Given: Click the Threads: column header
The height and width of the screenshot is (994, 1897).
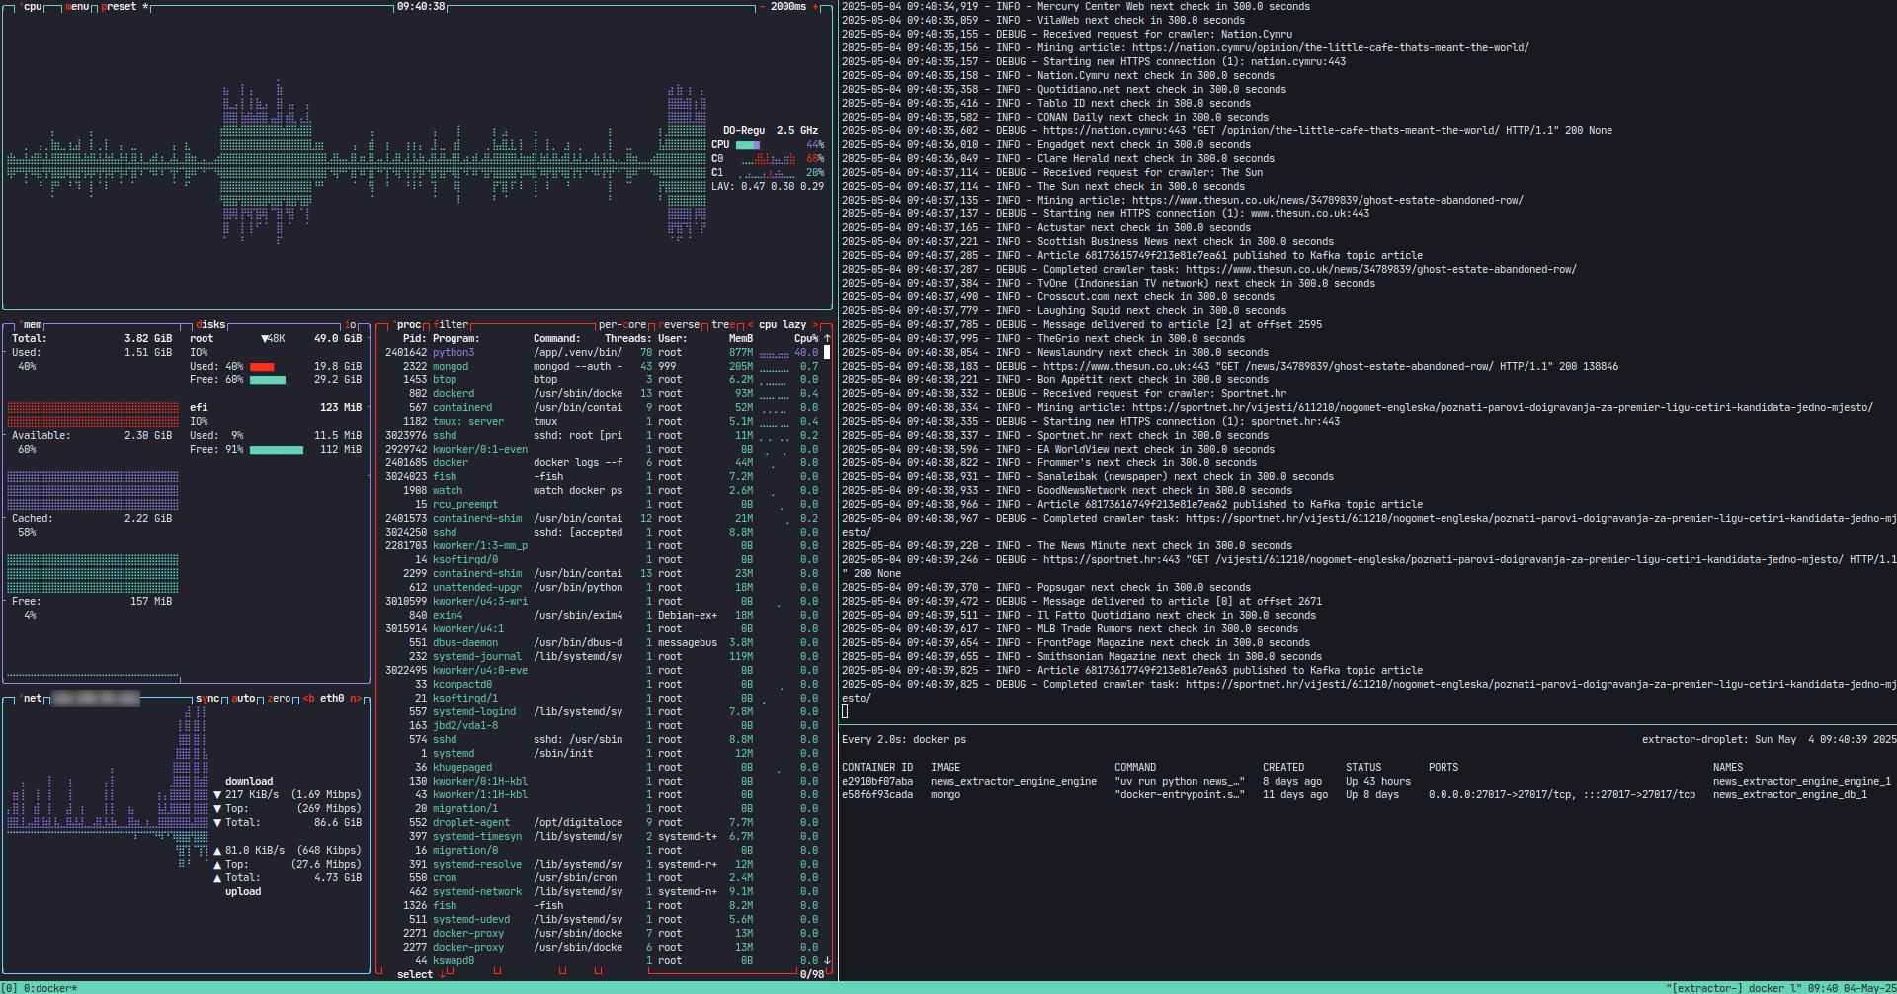Looking at the screenshot, I should pyautogui.click(x=628, y=339).
